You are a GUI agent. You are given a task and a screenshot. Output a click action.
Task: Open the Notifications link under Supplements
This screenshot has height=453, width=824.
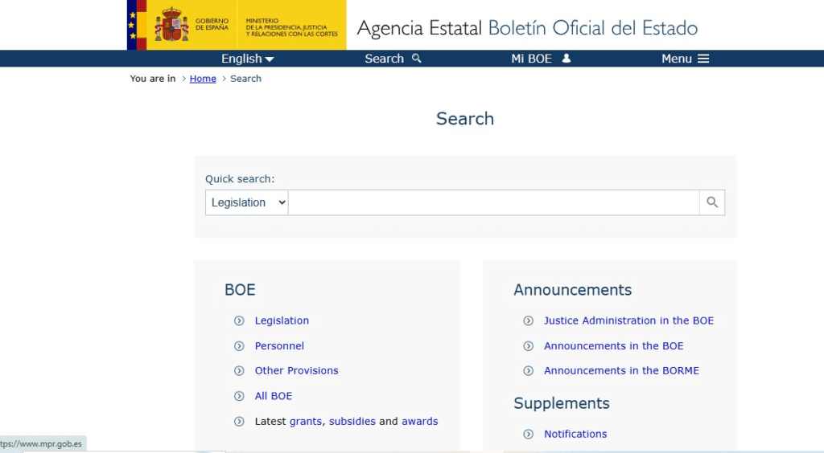[575, 434]
